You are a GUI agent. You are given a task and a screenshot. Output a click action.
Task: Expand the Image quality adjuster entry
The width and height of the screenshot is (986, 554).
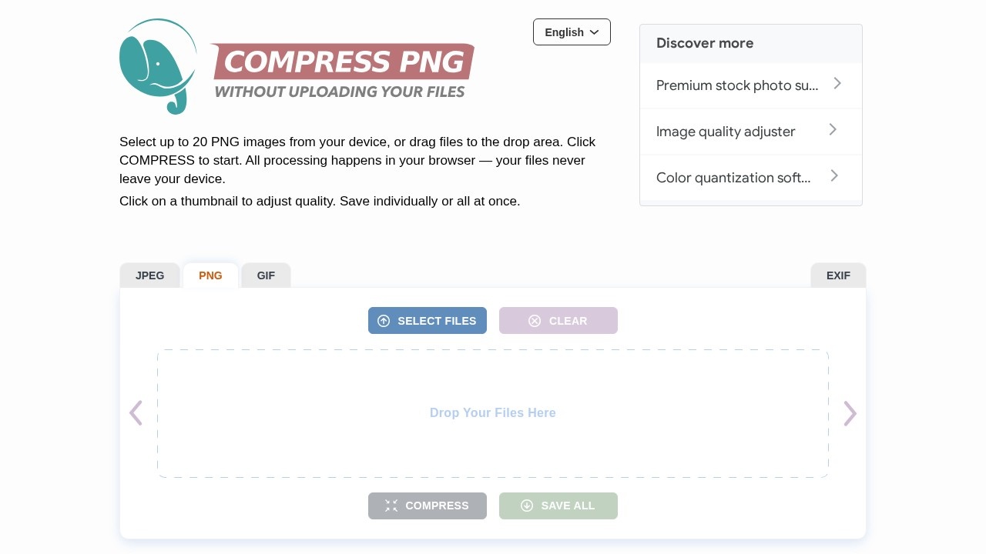(833, 130)
